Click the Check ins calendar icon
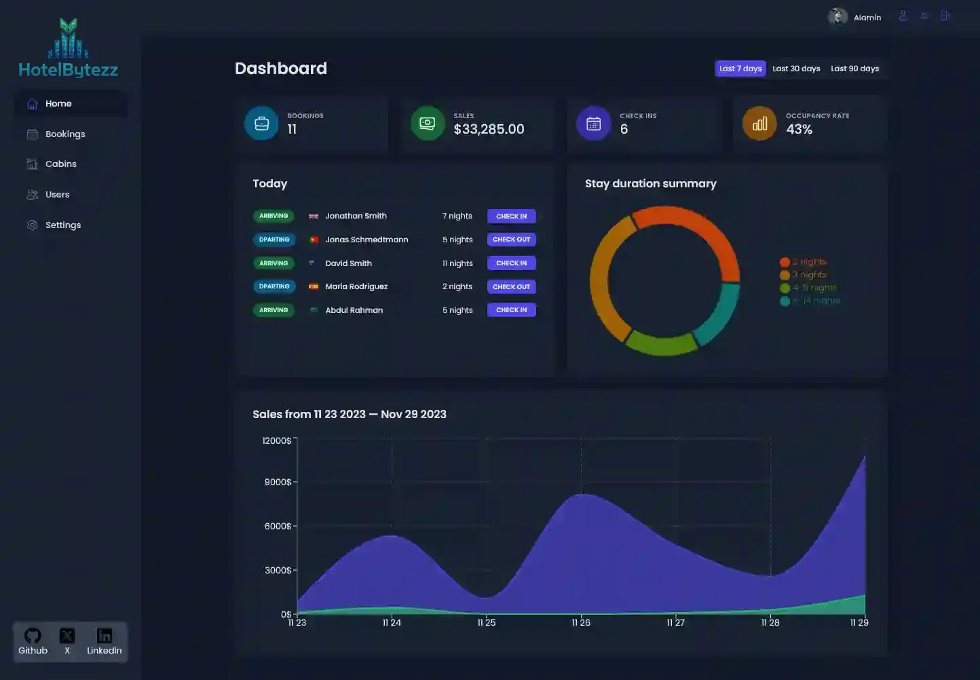The width and height of the screenshot is (980, 680). tap(594, 124)
